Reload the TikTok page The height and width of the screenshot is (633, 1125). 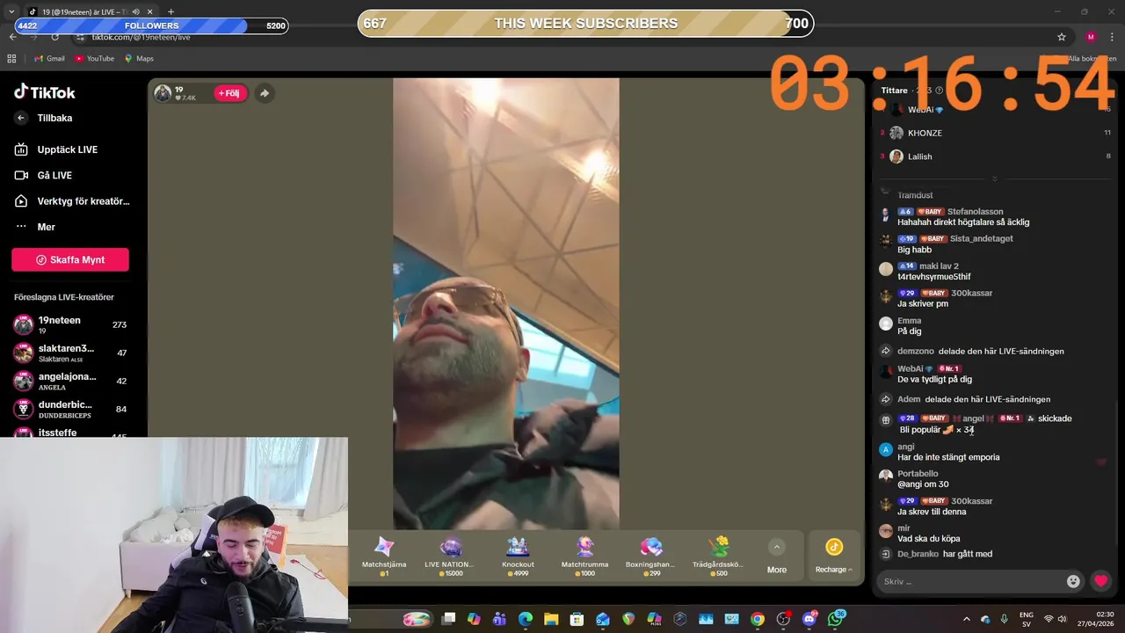pyautogui.click(x=55, y=37)
